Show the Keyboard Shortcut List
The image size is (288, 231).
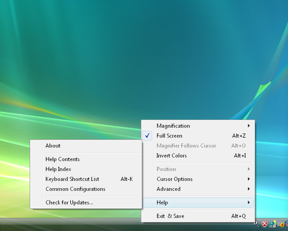pyautogui.click(x=72, y=179)
